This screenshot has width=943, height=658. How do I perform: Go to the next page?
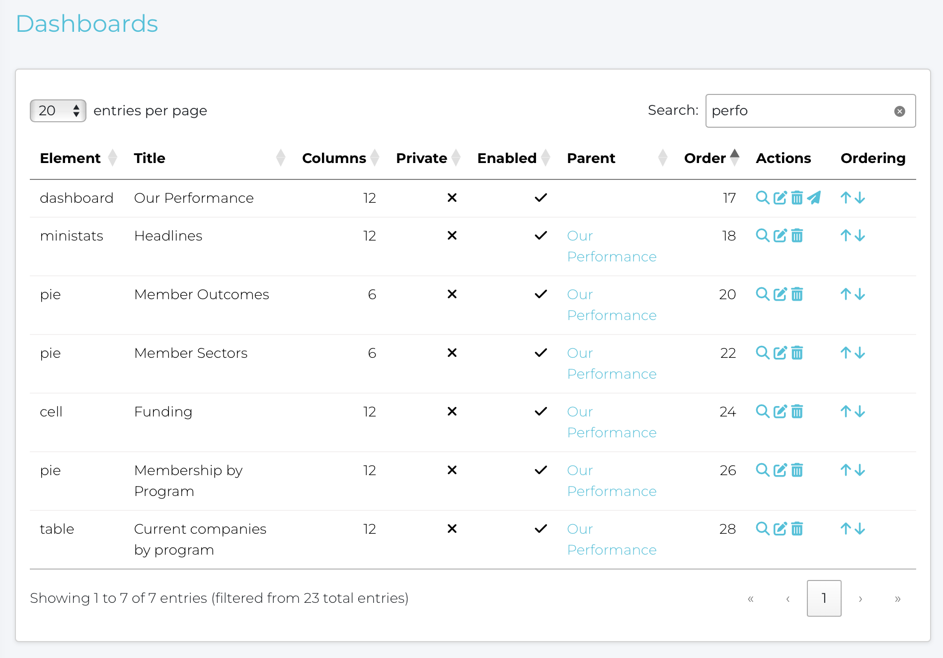point(861,599)
